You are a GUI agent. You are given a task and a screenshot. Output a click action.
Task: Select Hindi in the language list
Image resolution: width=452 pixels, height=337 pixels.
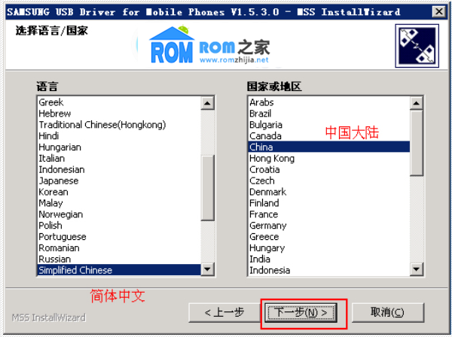(x=119, y=136)
